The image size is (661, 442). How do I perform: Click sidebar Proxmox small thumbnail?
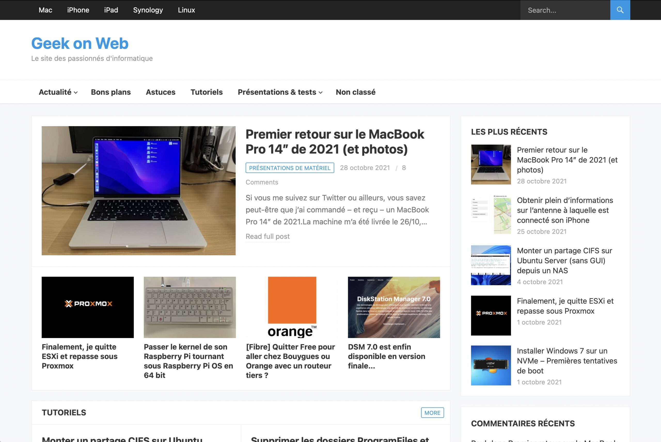pos(491,315)
